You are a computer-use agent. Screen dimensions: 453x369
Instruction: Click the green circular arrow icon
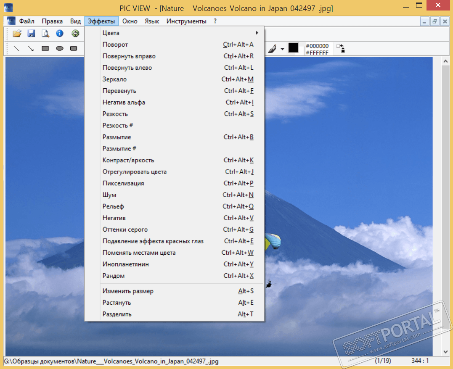coord(75,34)
